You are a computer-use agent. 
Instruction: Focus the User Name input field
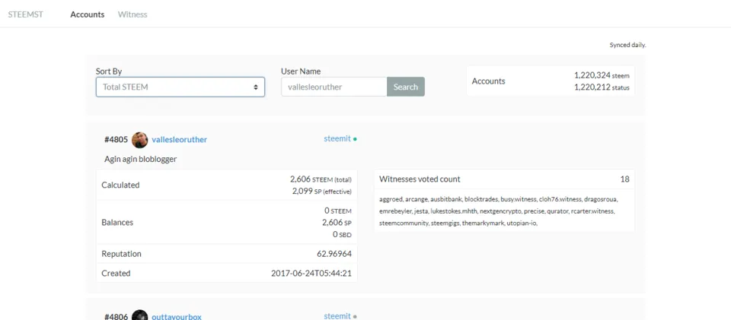(334, 87)
